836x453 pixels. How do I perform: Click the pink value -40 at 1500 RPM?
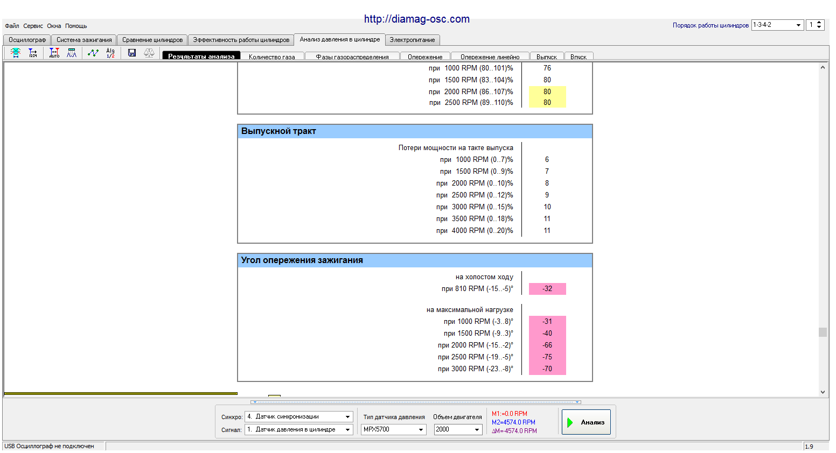pos(547,334)
